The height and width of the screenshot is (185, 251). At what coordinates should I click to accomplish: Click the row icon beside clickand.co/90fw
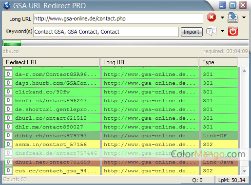[8, 92]
